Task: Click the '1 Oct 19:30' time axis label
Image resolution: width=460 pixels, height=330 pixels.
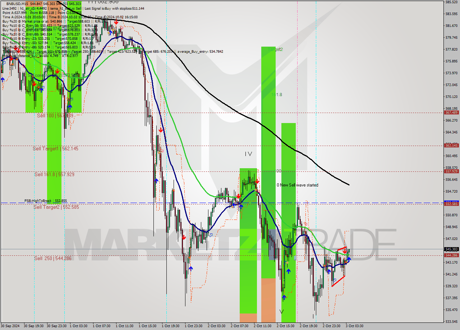Action: [x=170, y=326]
